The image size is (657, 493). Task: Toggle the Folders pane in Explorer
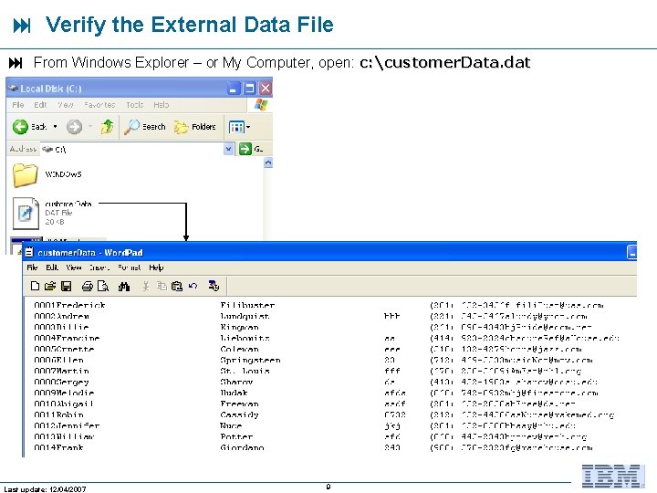pyautogui.click(x=195, y=127)
